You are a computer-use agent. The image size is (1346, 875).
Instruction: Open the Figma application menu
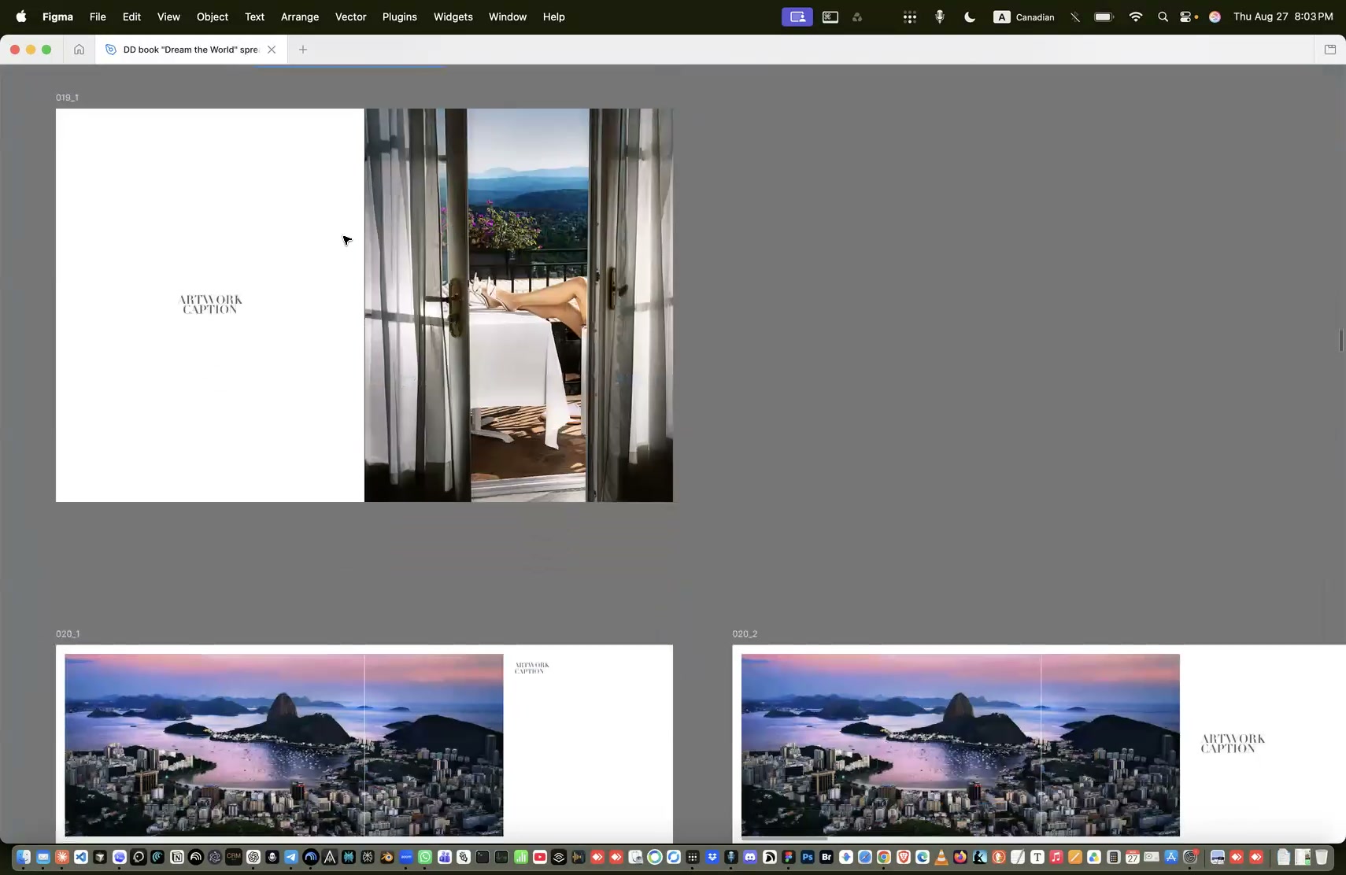(57, 17)
